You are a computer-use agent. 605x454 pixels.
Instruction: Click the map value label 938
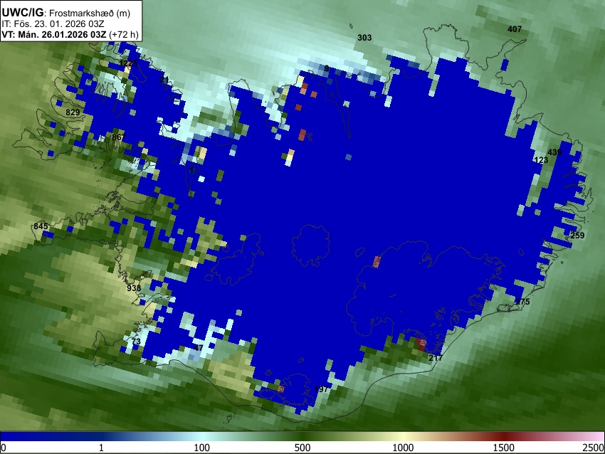134,288
